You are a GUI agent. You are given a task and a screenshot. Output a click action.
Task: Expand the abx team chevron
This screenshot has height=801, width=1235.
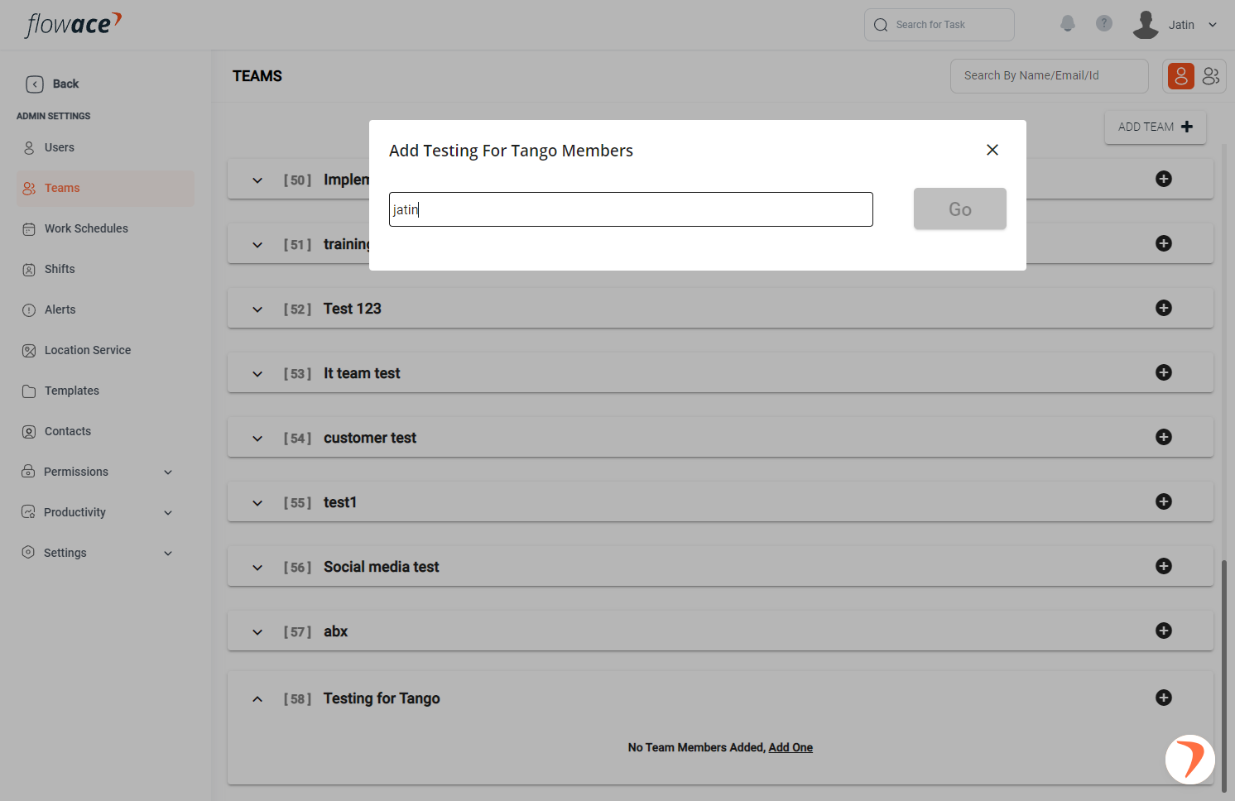click(257, 632)
